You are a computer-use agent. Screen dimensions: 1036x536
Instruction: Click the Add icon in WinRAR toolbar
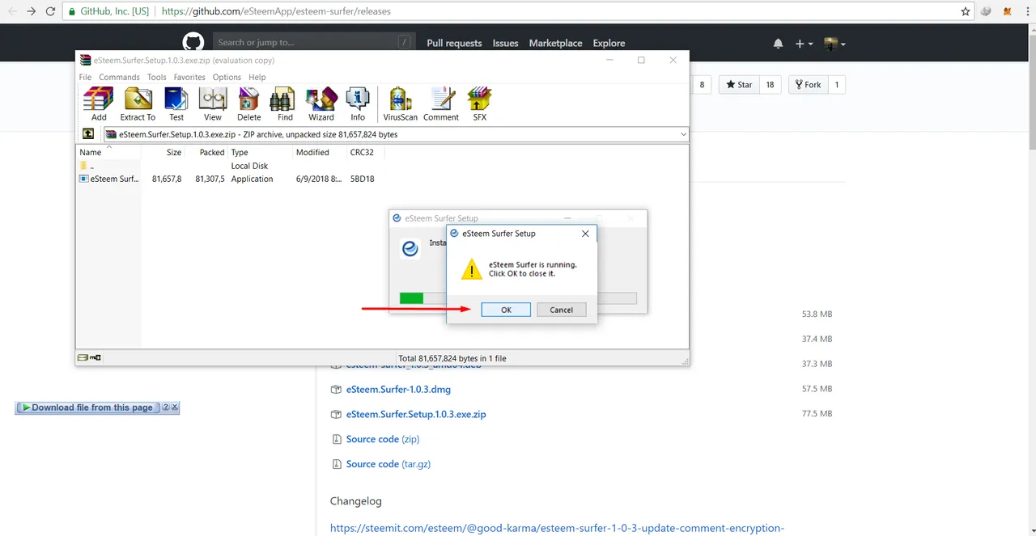(99, 103)
